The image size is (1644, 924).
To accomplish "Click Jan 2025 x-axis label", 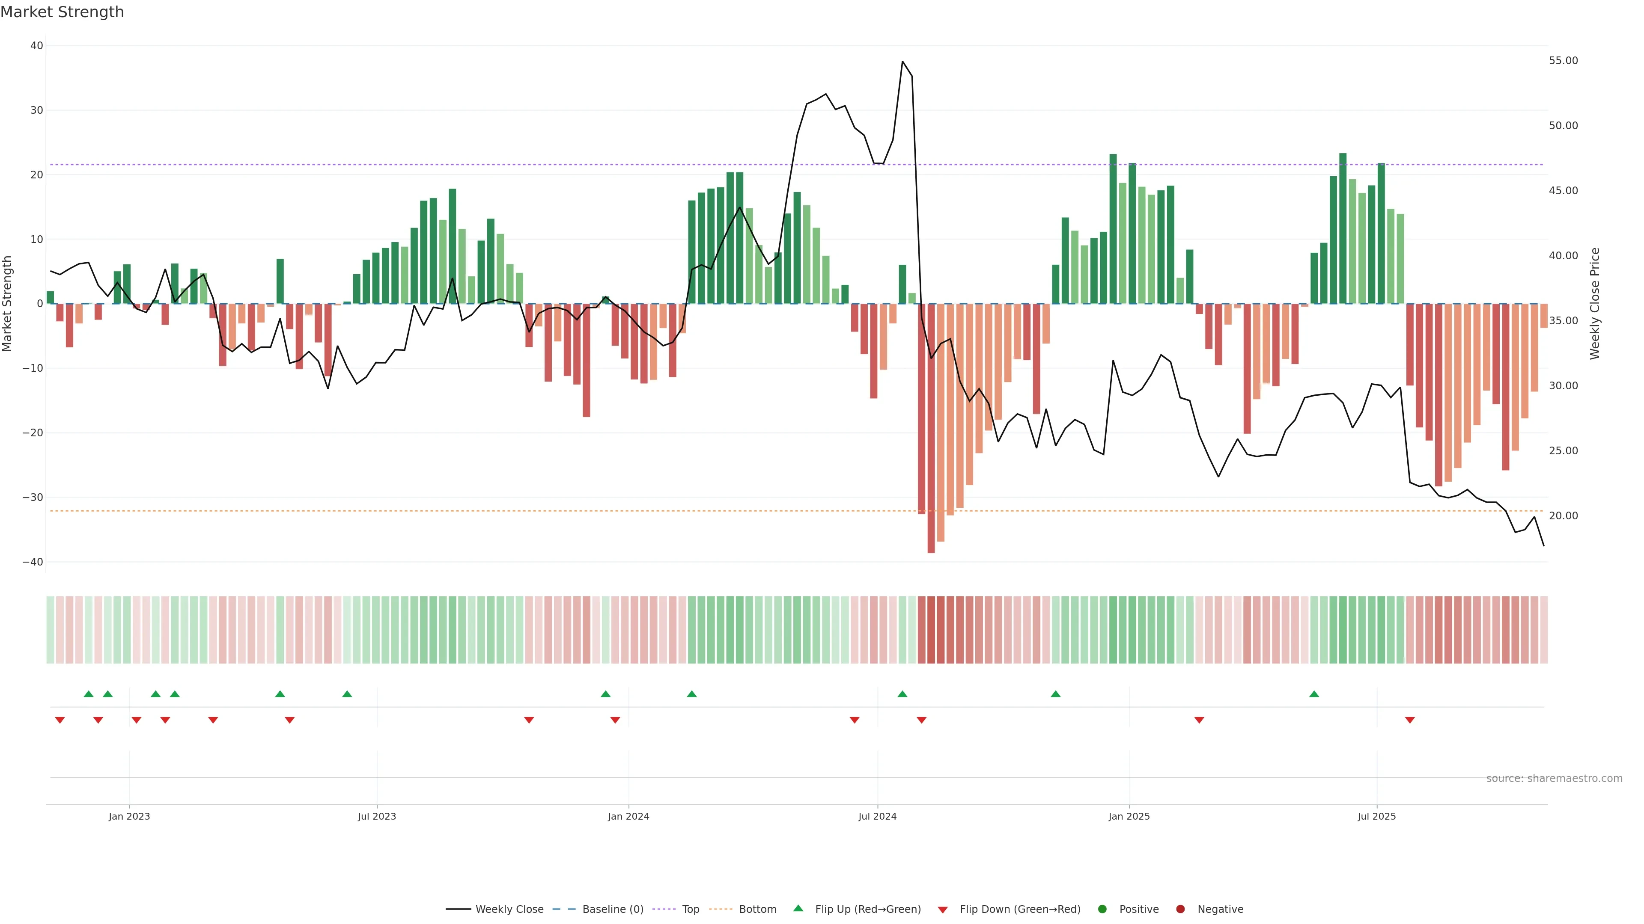I will (1129, 816).
